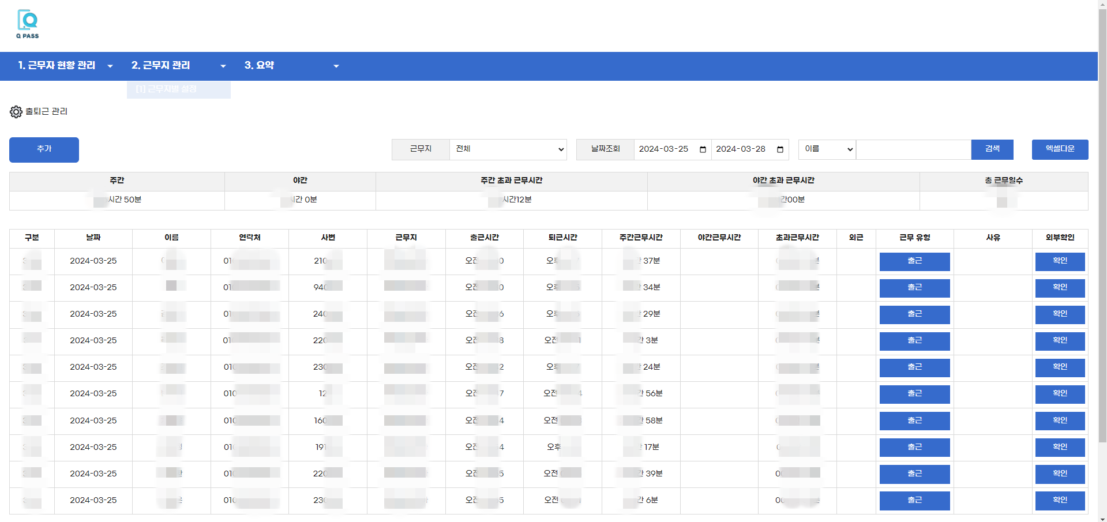Click 확인 button in the 3분 row
Screen dimensions: 1107x522
(x=1060, y=341)
